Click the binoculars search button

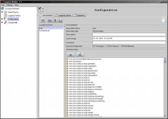[x=71, y=55]
